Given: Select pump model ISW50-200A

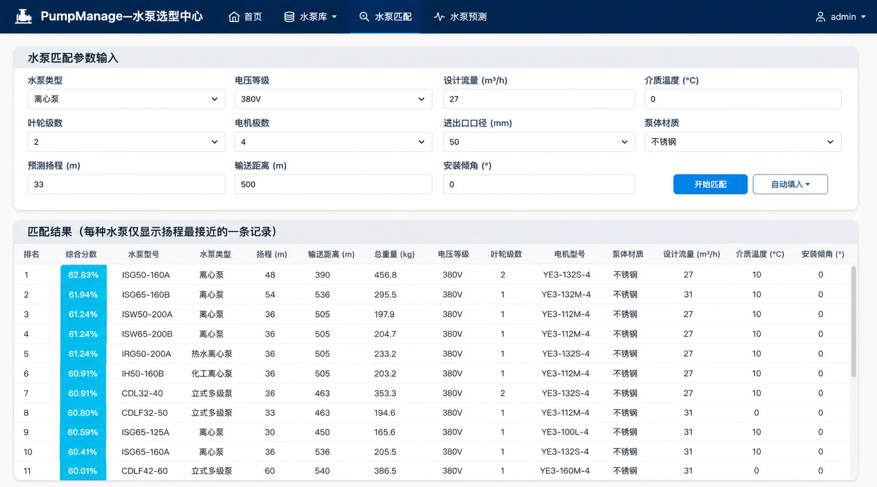Looking at the screenshot, I should coord(147,314).
